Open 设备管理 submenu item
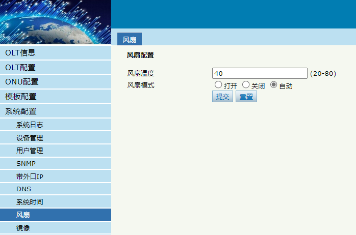This screenshot has height=235, width=356. (56, 137)
